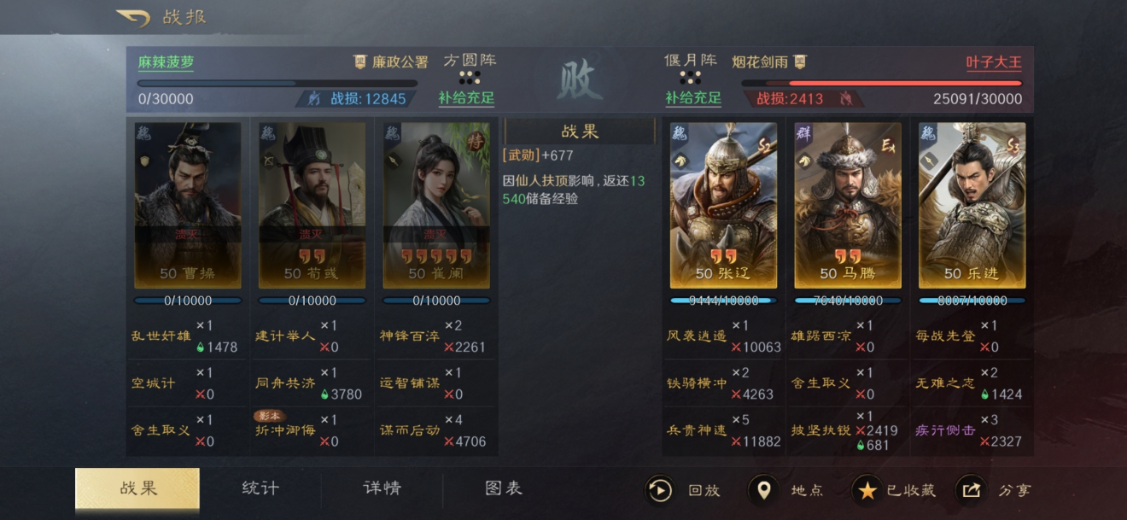Switch to the 详情 tab

(382, 488)
